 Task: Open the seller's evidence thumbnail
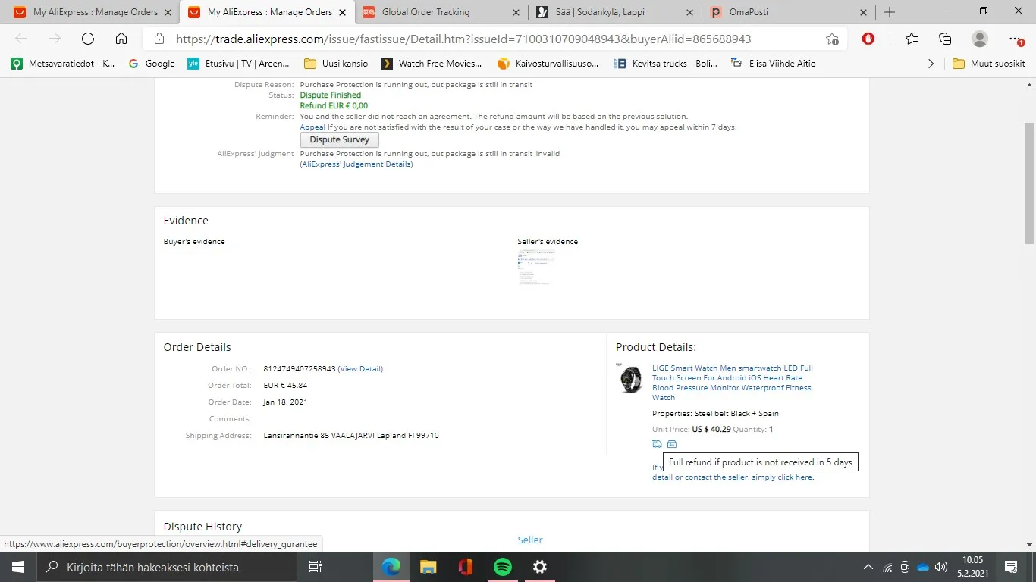536,268
